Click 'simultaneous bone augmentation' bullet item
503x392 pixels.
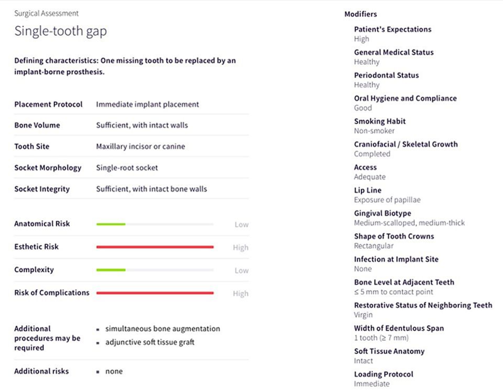click(163, 329)
